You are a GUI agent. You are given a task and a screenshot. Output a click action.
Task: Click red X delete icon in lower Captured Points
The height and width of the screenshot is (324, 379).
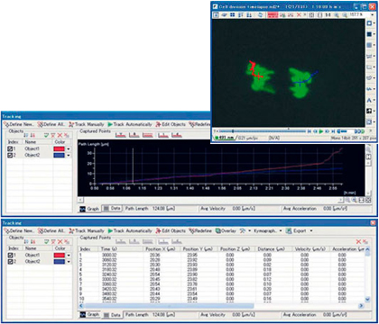pyautogui.click(x=358, y=241)
